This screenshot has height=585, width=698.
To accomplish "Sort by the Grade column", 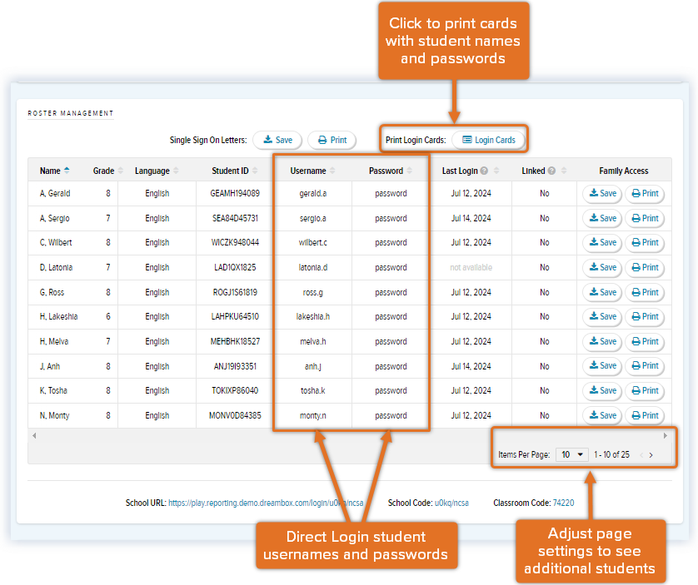I will click(103, 171).
